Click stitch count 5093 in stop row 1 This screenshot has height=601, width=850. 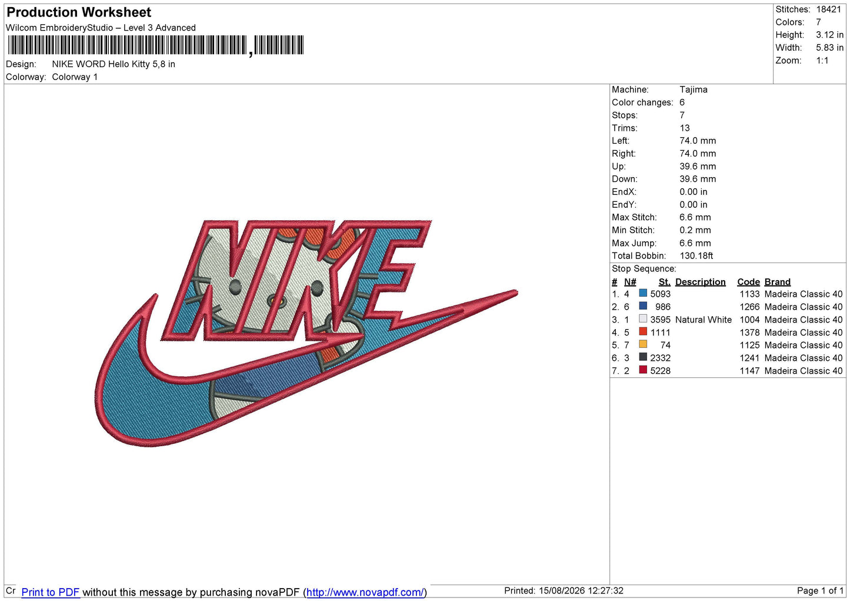[x=660, y=294]
